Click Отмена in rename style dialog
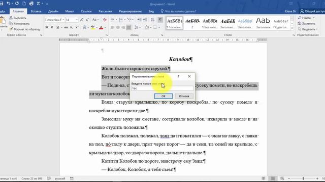Image resolution: width=325 pixels, height=182 pixels. pyautogui.click(x=184, y=96)
